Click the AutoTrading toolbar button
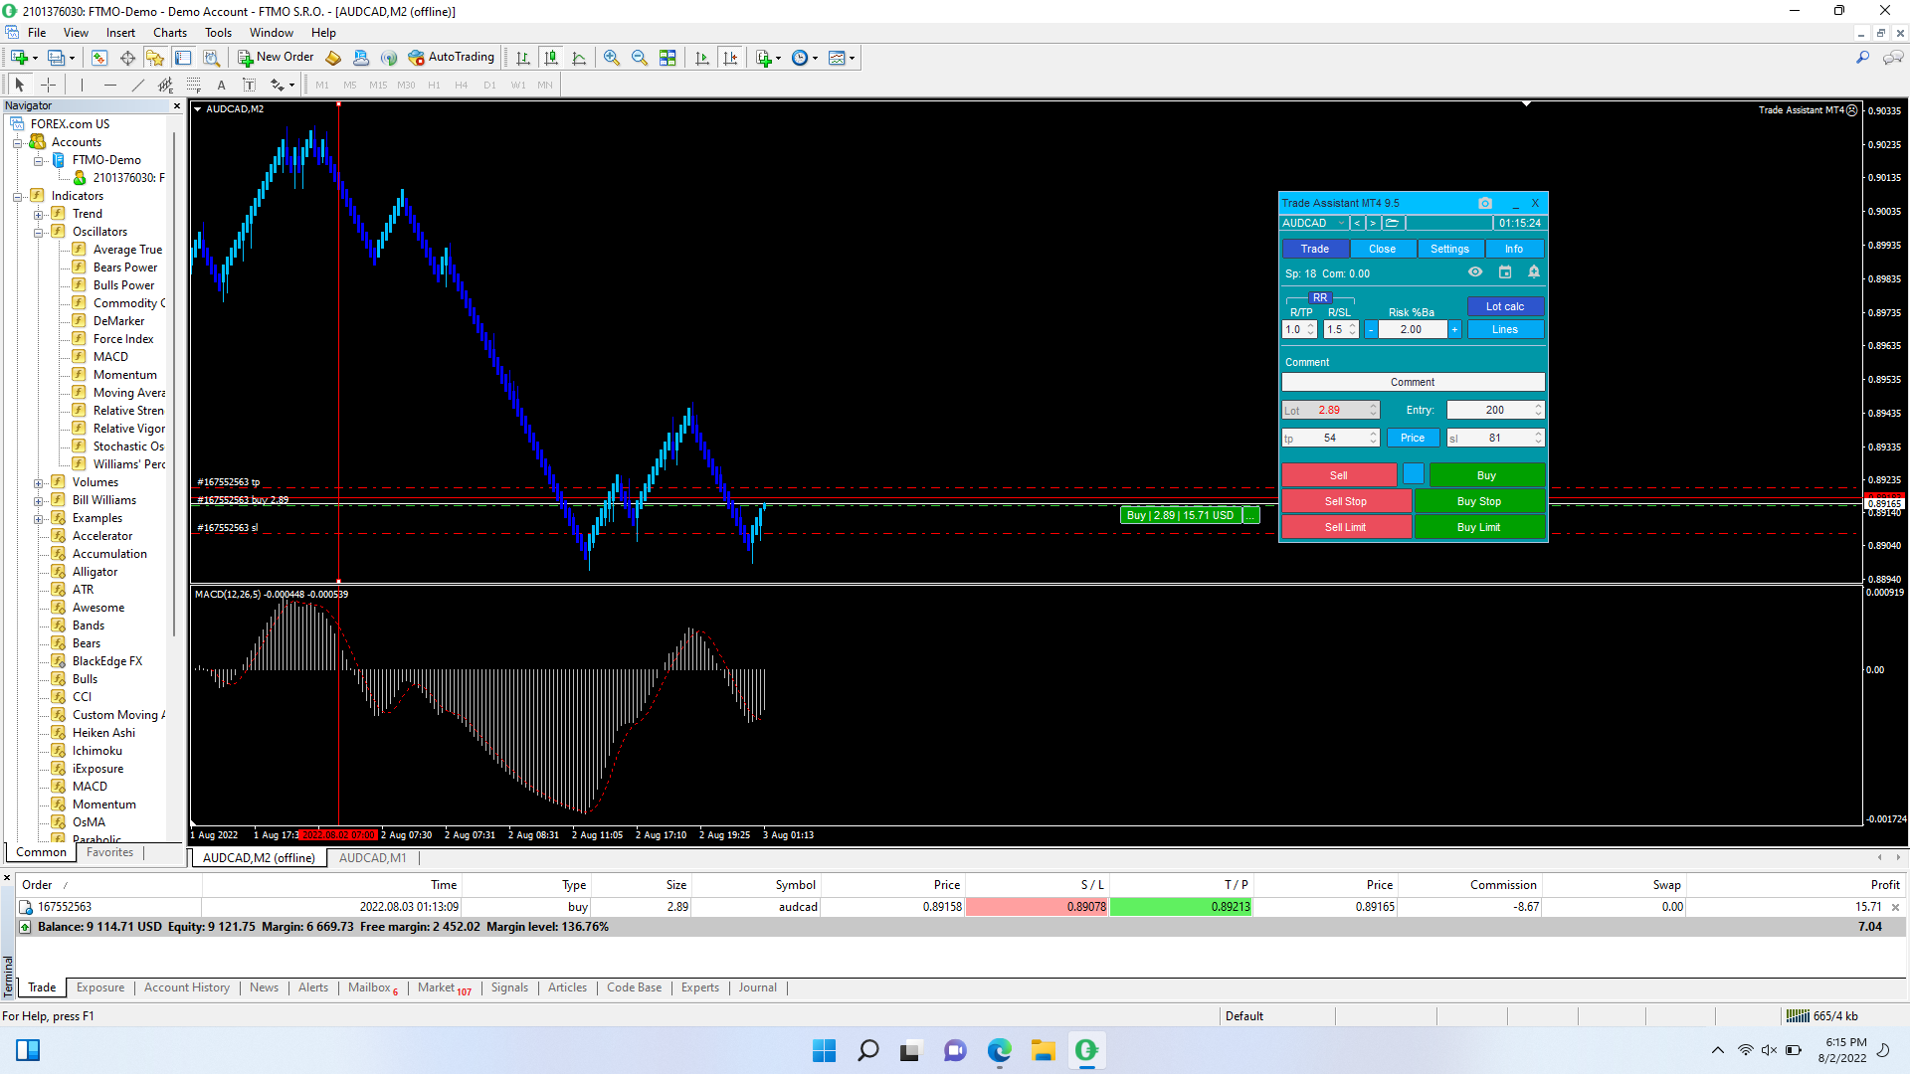 tap(452, 58)
